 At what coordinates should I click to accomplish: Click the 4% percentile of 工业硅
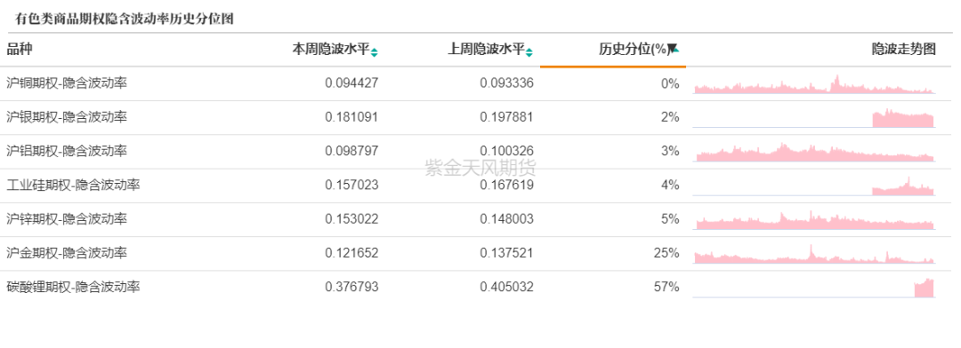[x=671, y=186]
